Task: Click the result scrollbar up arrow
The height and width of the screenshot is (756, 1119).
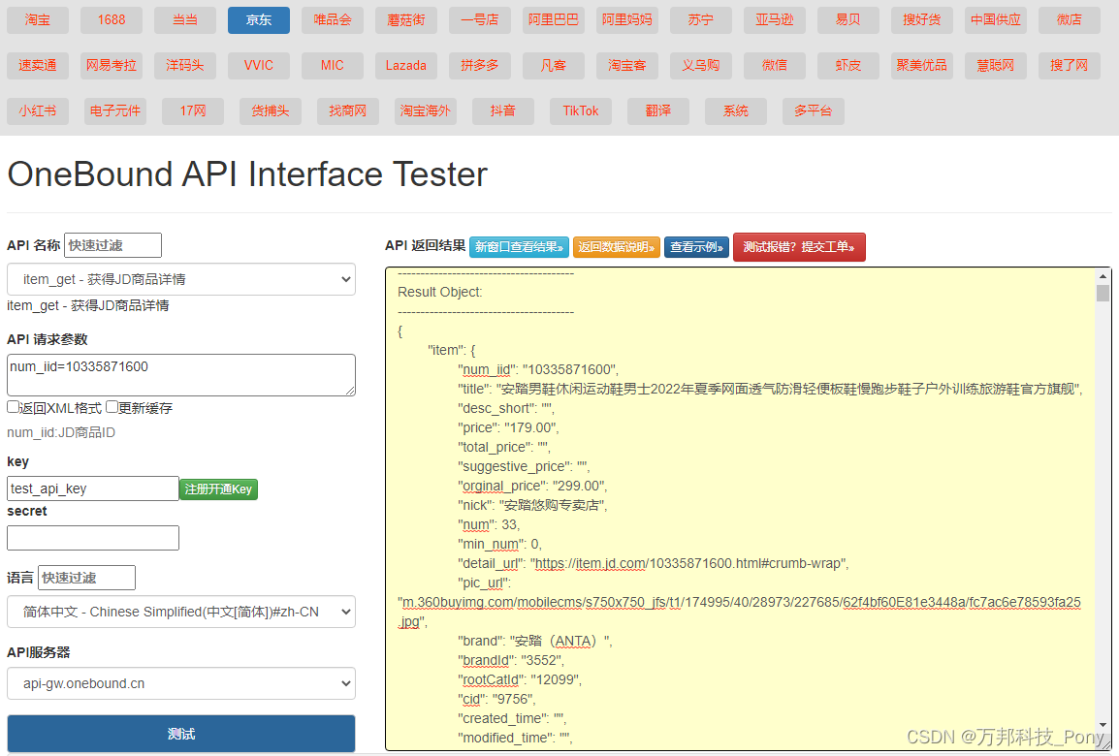Action: 1103,276
